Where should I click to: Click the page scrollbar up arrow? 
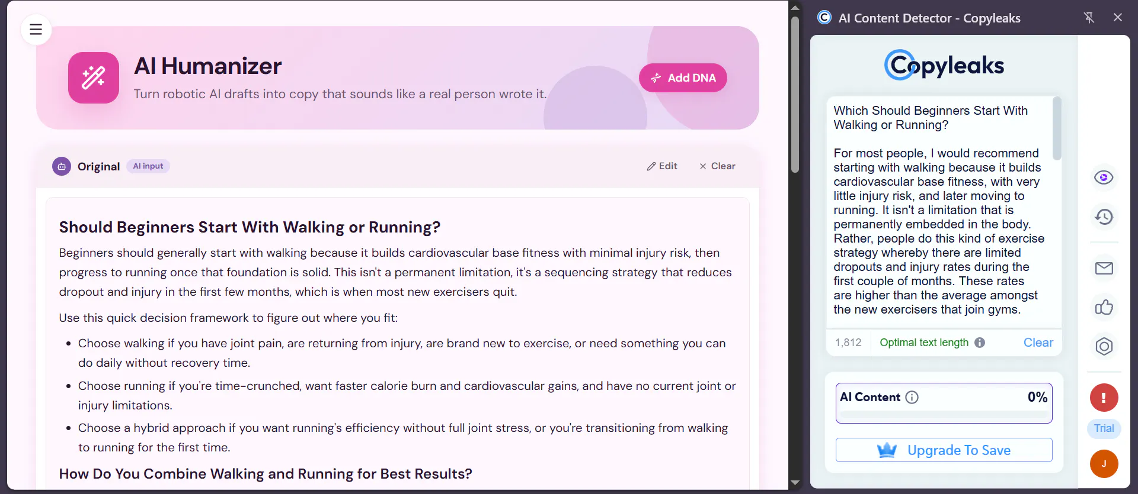[795, 7]
